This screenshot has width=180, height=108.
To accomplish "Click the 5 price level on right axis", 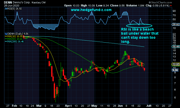I will 175,98.
